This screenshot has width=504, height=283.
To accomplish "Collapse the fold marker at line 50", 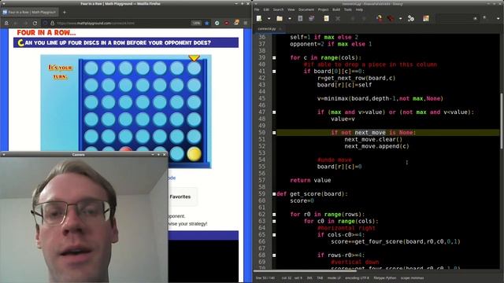I will [274, 133].
